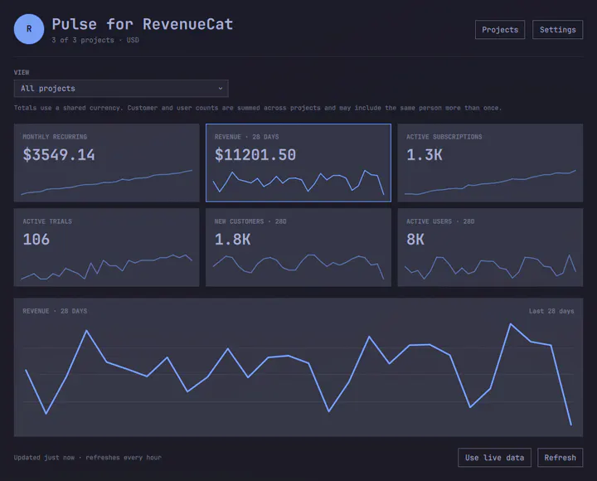Select the Active Trials metric card

[x=107, y=247]
